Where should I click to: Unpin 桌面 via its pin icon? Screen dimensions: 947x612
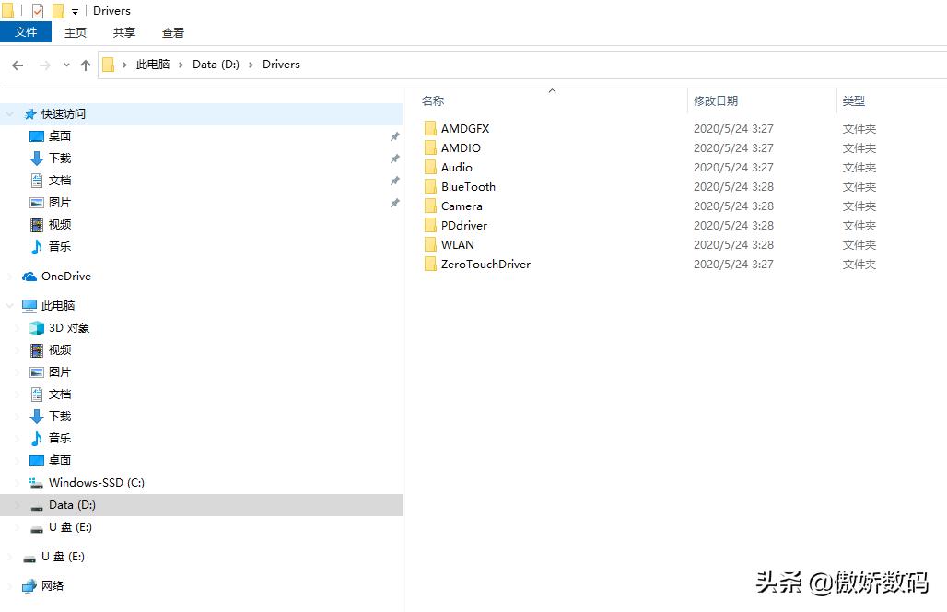(x=394, y=136)
